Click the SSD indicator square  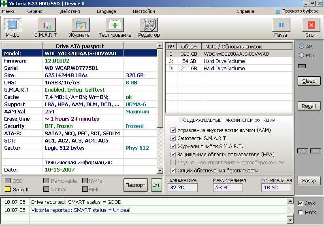tap(8, 181)
